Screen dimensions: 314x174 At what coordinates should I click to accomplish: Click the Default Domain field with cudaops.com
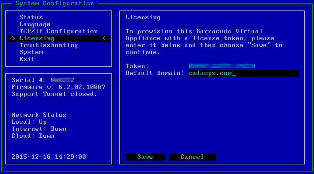243,73
